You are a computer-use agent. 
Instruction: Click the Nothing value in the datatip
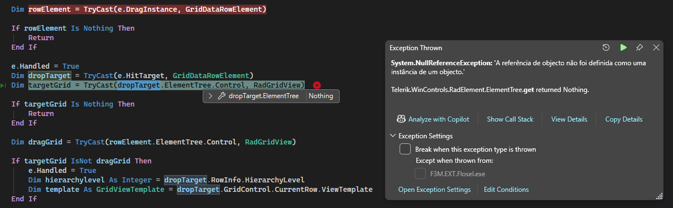click(x=321, y=96)
